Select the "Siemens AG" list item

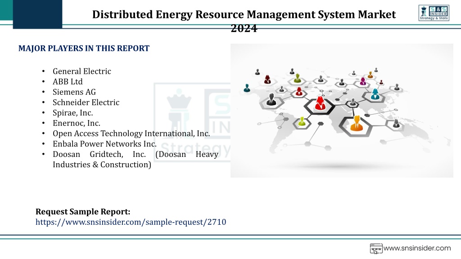point(74,92)
